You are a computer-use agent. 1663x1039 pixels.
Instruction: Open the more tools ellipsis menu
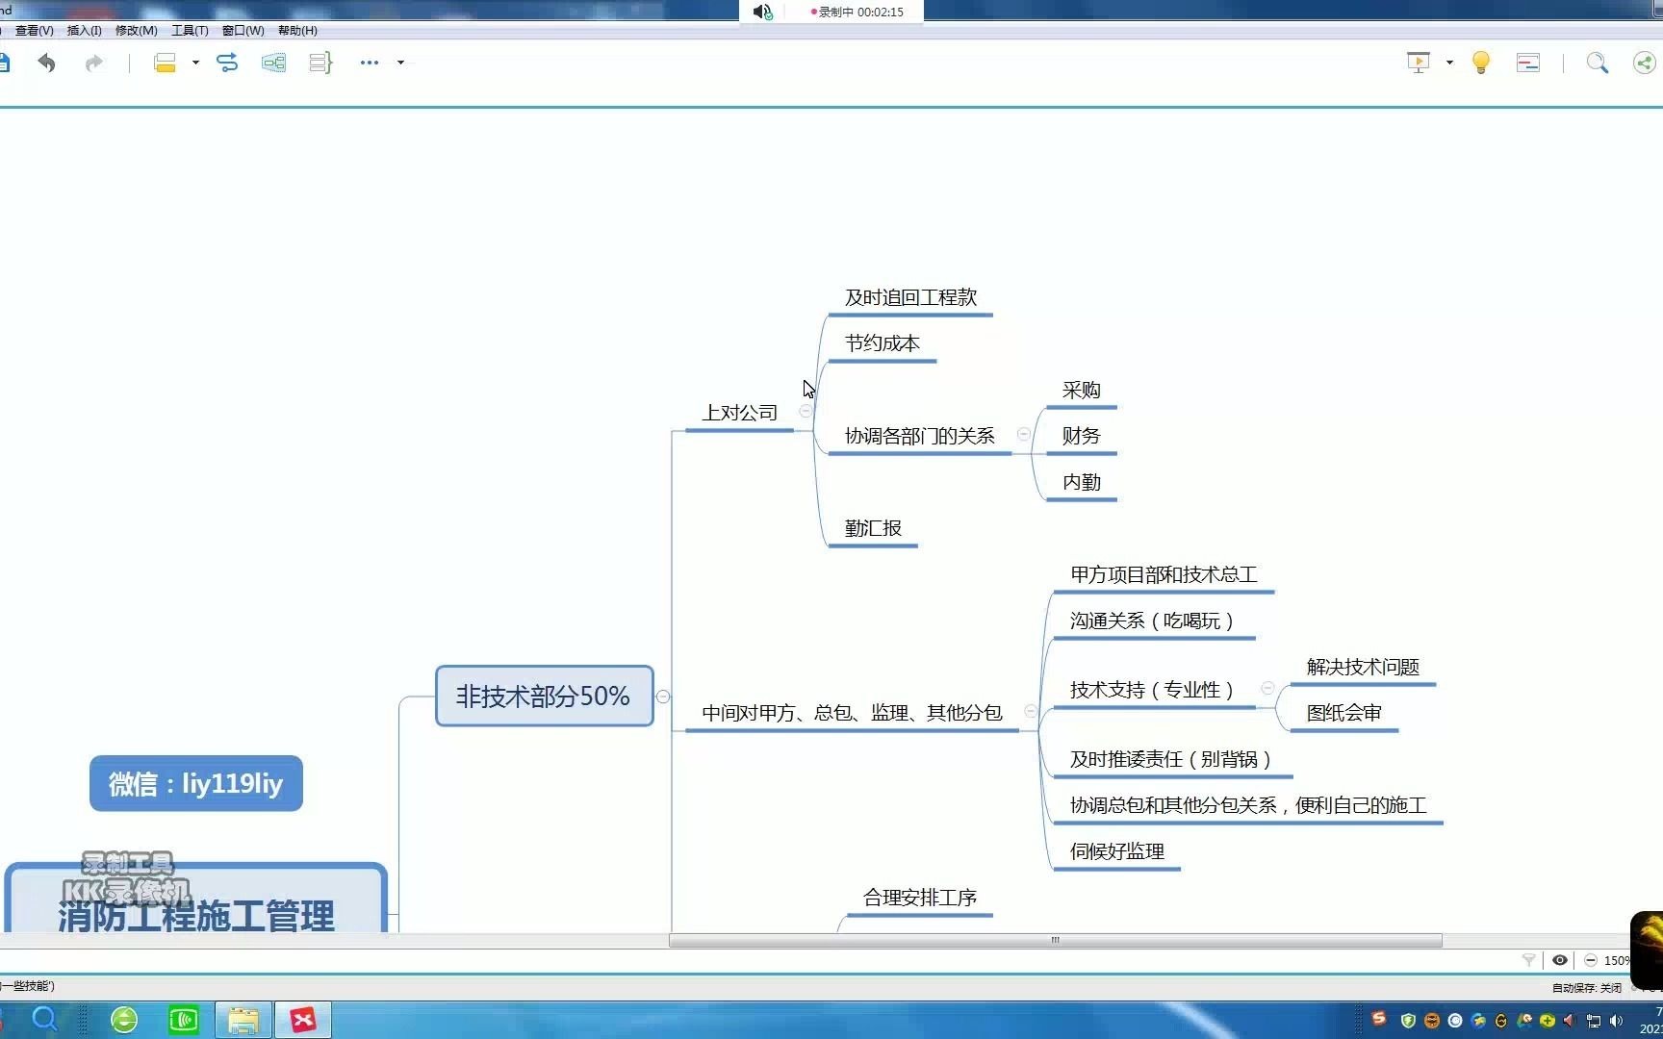click(x=370, y=63)
